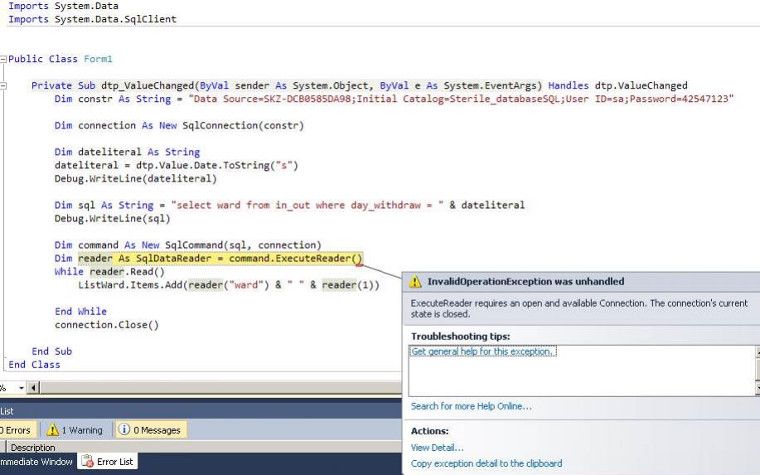This screenshot has width=760, height=475.
Task: Click Dim connection As New SqlConnection line
Action: click(179, 125)
